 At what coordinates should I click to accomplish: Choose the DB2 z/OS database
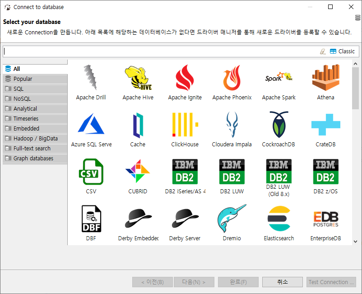pos(325,172)
